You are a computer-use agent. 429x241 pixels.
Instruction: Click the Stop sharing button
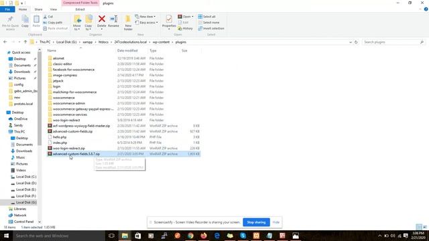point(256,222)
